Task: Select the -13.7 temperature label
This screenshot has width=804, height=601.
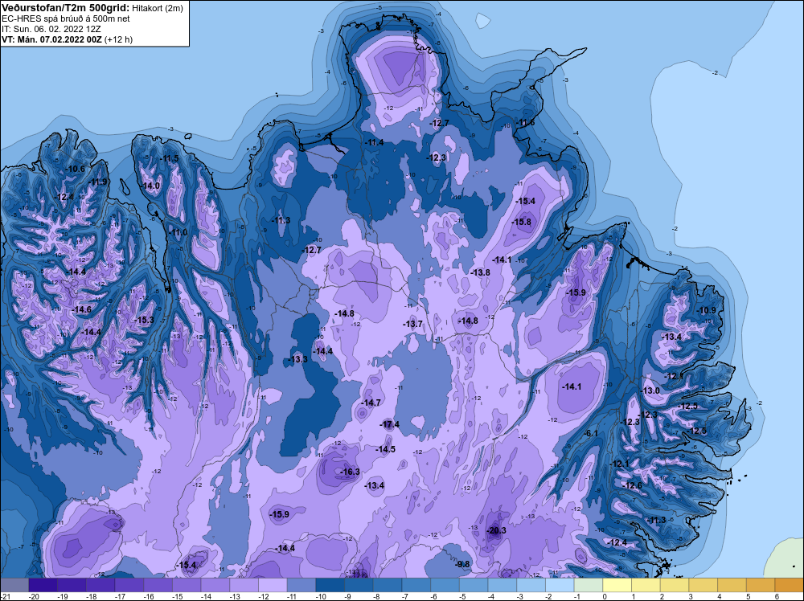Action: click(412, 324)
